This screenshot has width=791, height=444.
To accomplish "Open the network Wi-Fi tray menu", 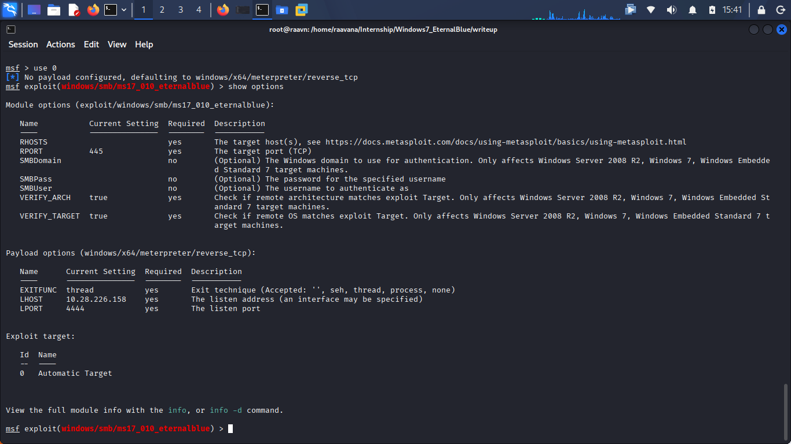I will tap(651, 10).
